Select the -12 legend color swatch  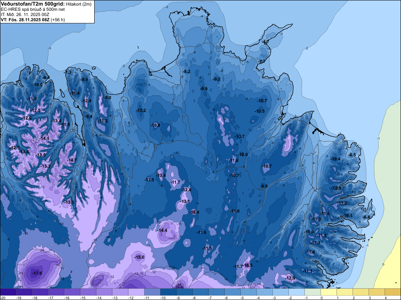coord(136,292)
